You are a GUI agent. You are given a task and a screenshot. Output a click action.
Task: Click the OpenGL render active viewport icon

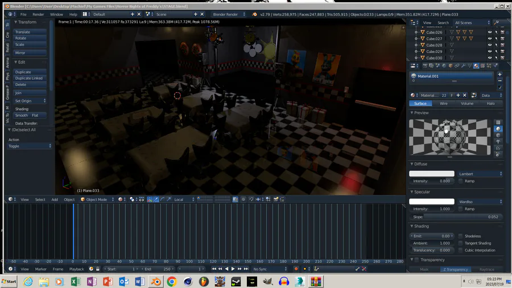(x=275, y=199)
